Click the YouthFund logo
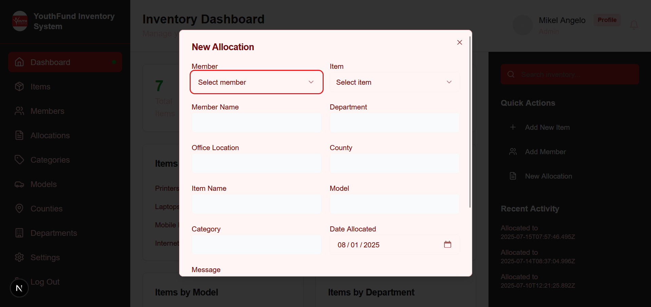Viewport: 651px width, 307px height. click(x=20, y=21)
